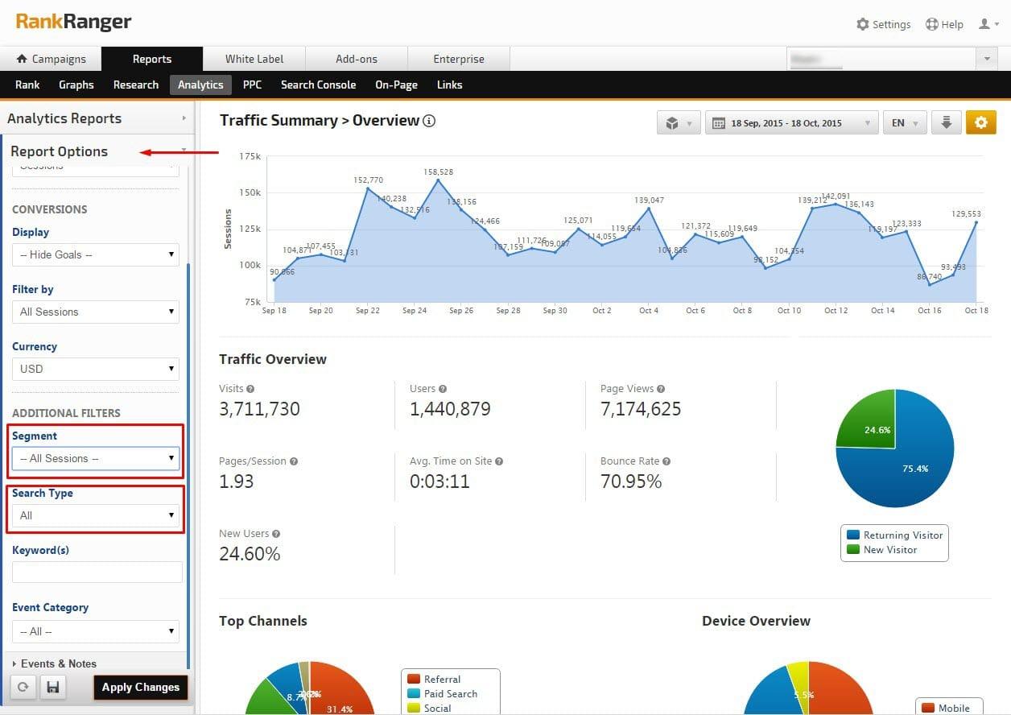The width and height of the screenshot is (1011, 715).
Task: Toggle New Visitor legend entry
Action: pyautogui.click(x=881, y=549)
